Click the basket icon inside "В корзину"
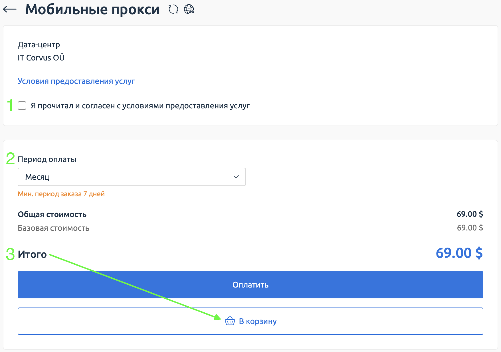Image resolution: width=501 pixels, height=352 pixels. (230, 321)
